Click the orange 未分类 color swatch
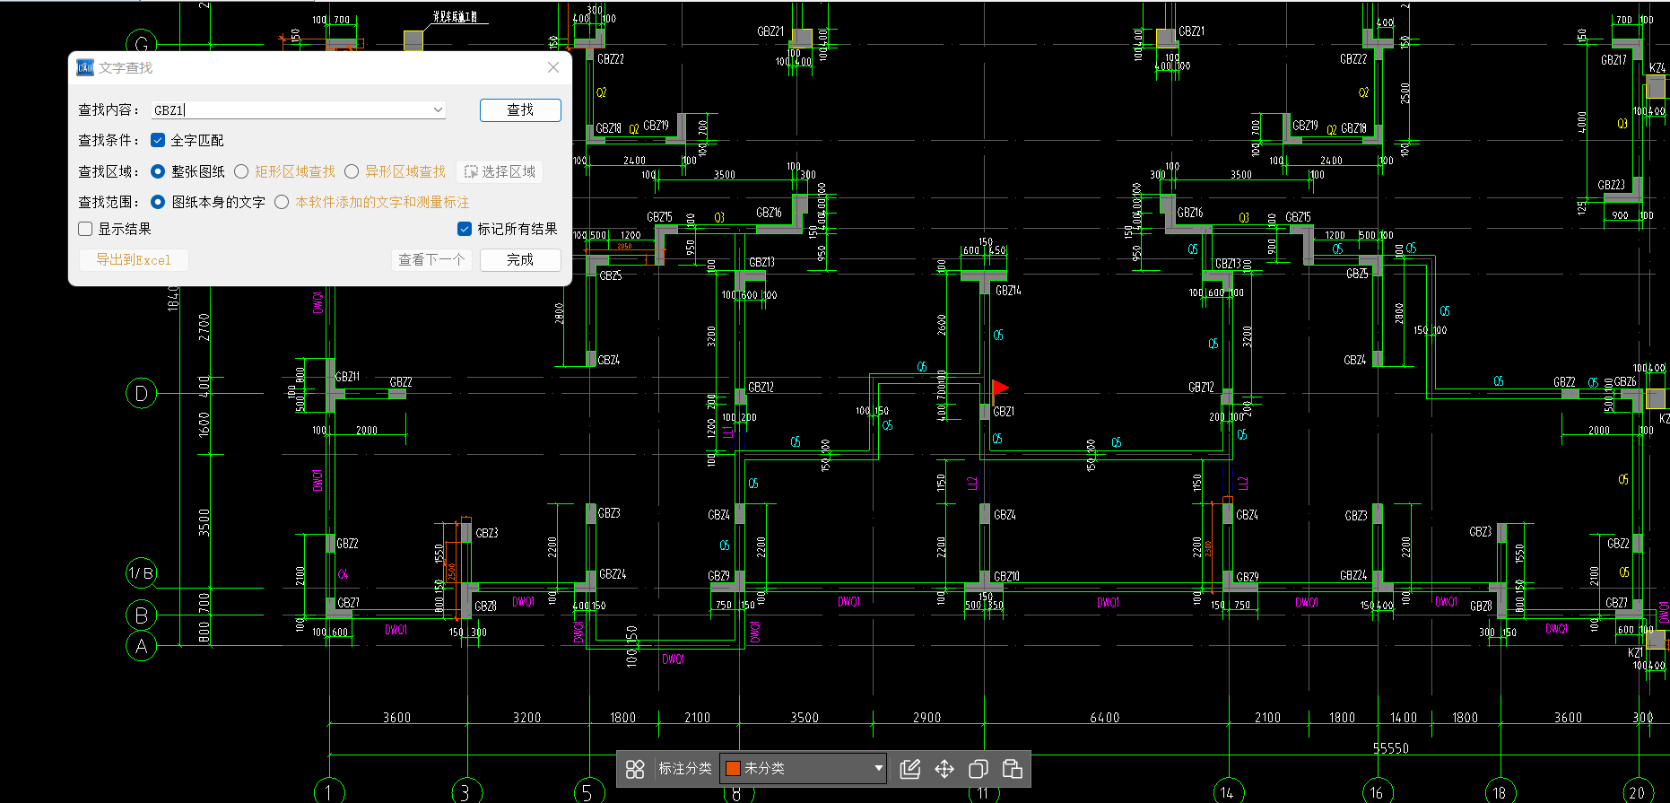 [x=733, y=768]
